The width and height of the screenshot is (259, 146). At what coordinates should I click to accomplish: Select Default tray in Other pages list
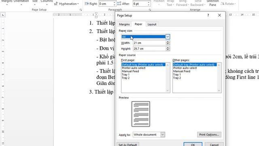pyautogui.click(x=195, y=64)
